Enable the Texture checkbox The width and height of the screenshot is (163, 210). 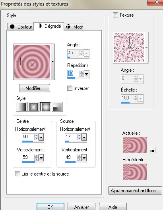[x=115, y=15]
